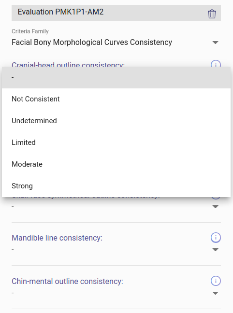Screen dimensions: 233x313
Task: Expand the Chin-mental outline consistency dropdown arrow
Action: [215, 293]
